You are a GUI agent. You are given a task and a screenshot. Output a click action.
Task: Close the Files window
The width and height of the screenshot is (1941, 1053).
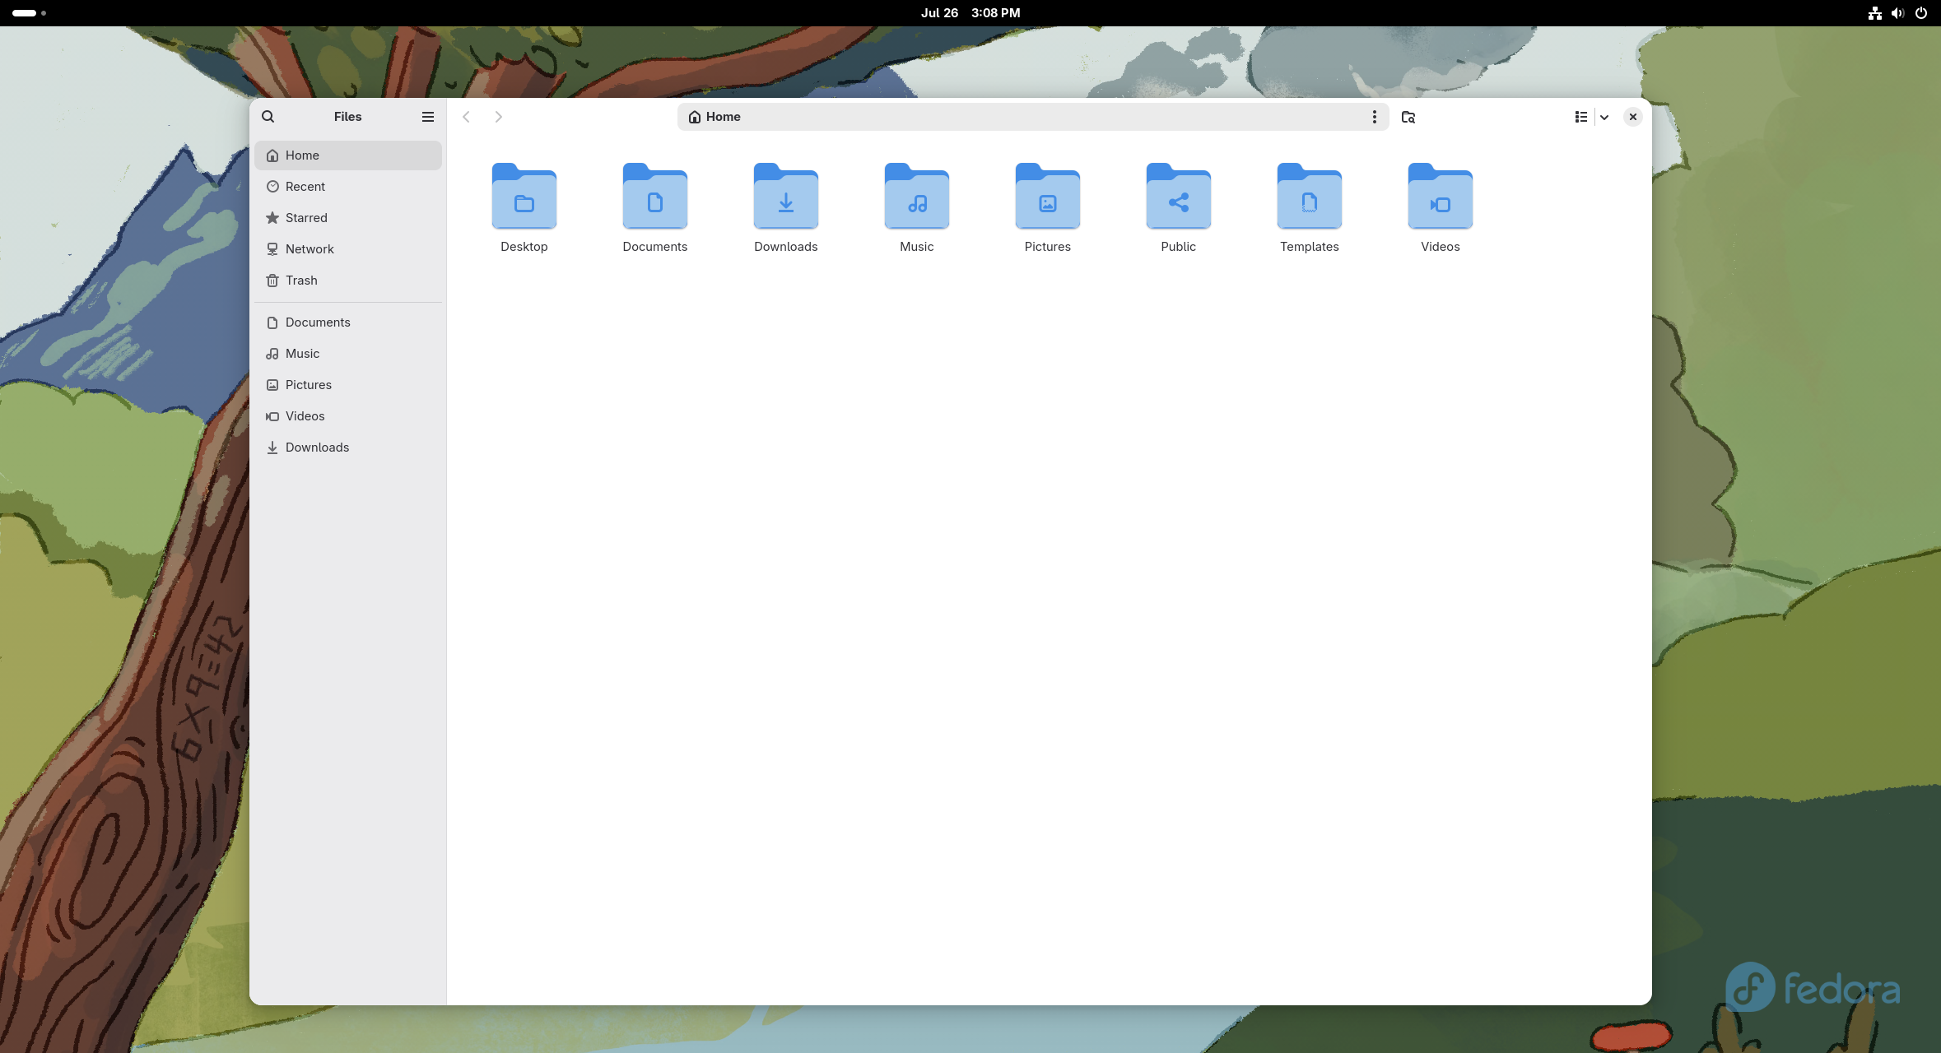click(1632, 117)
